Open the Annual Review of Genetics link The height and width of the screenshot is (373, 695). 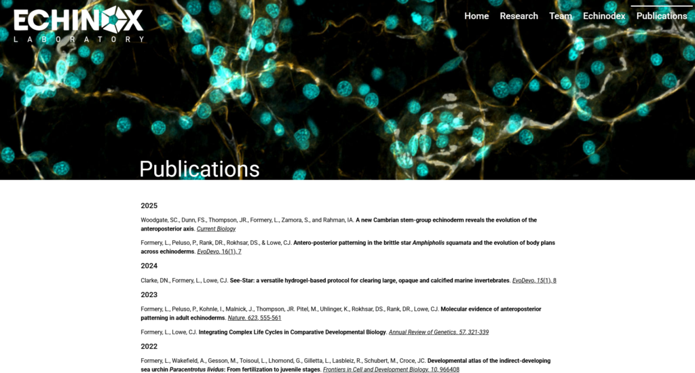[x=438, y=332]
